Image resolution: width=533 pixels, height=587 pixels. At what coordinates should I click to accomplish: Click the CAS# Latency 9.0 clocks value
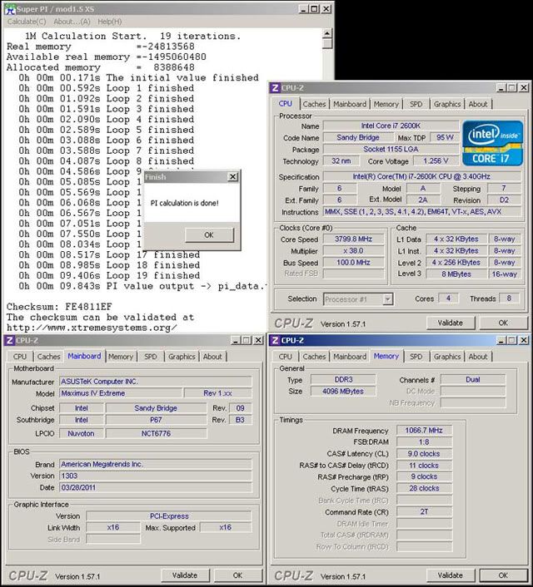point(424,454)
